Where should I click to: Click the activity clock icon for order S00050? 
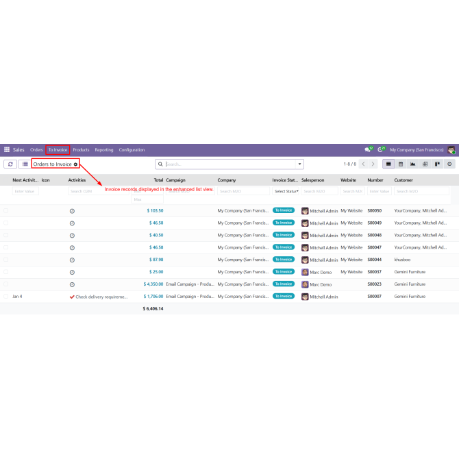(x=72, y=211)
